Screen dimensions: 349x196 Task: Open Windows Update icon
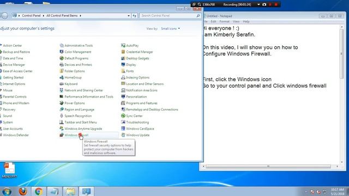(123, 135)
